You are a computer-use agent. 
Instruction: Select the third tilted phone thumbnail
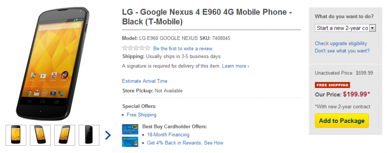64,135
